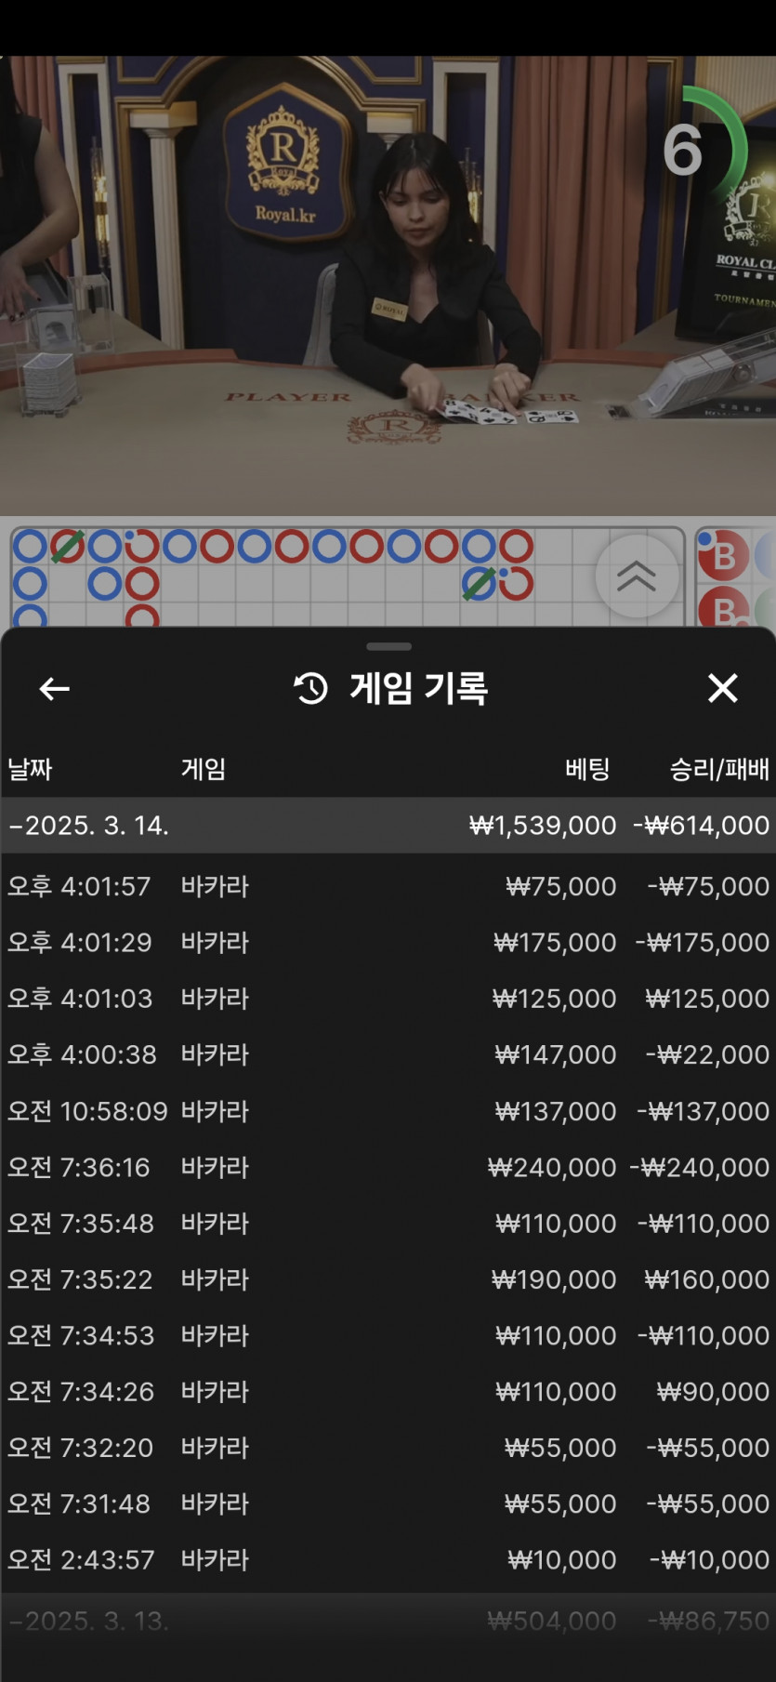Expand the roadmap with the double chevron

click(637, 576)
